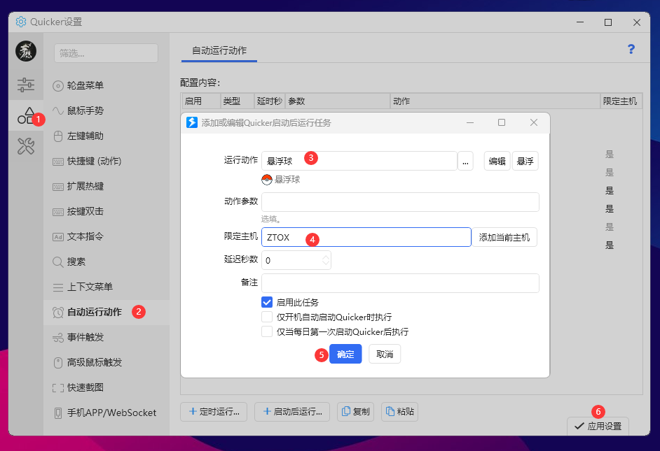
Task: Open 轮盘菜单 settings page
Action: 85,85
